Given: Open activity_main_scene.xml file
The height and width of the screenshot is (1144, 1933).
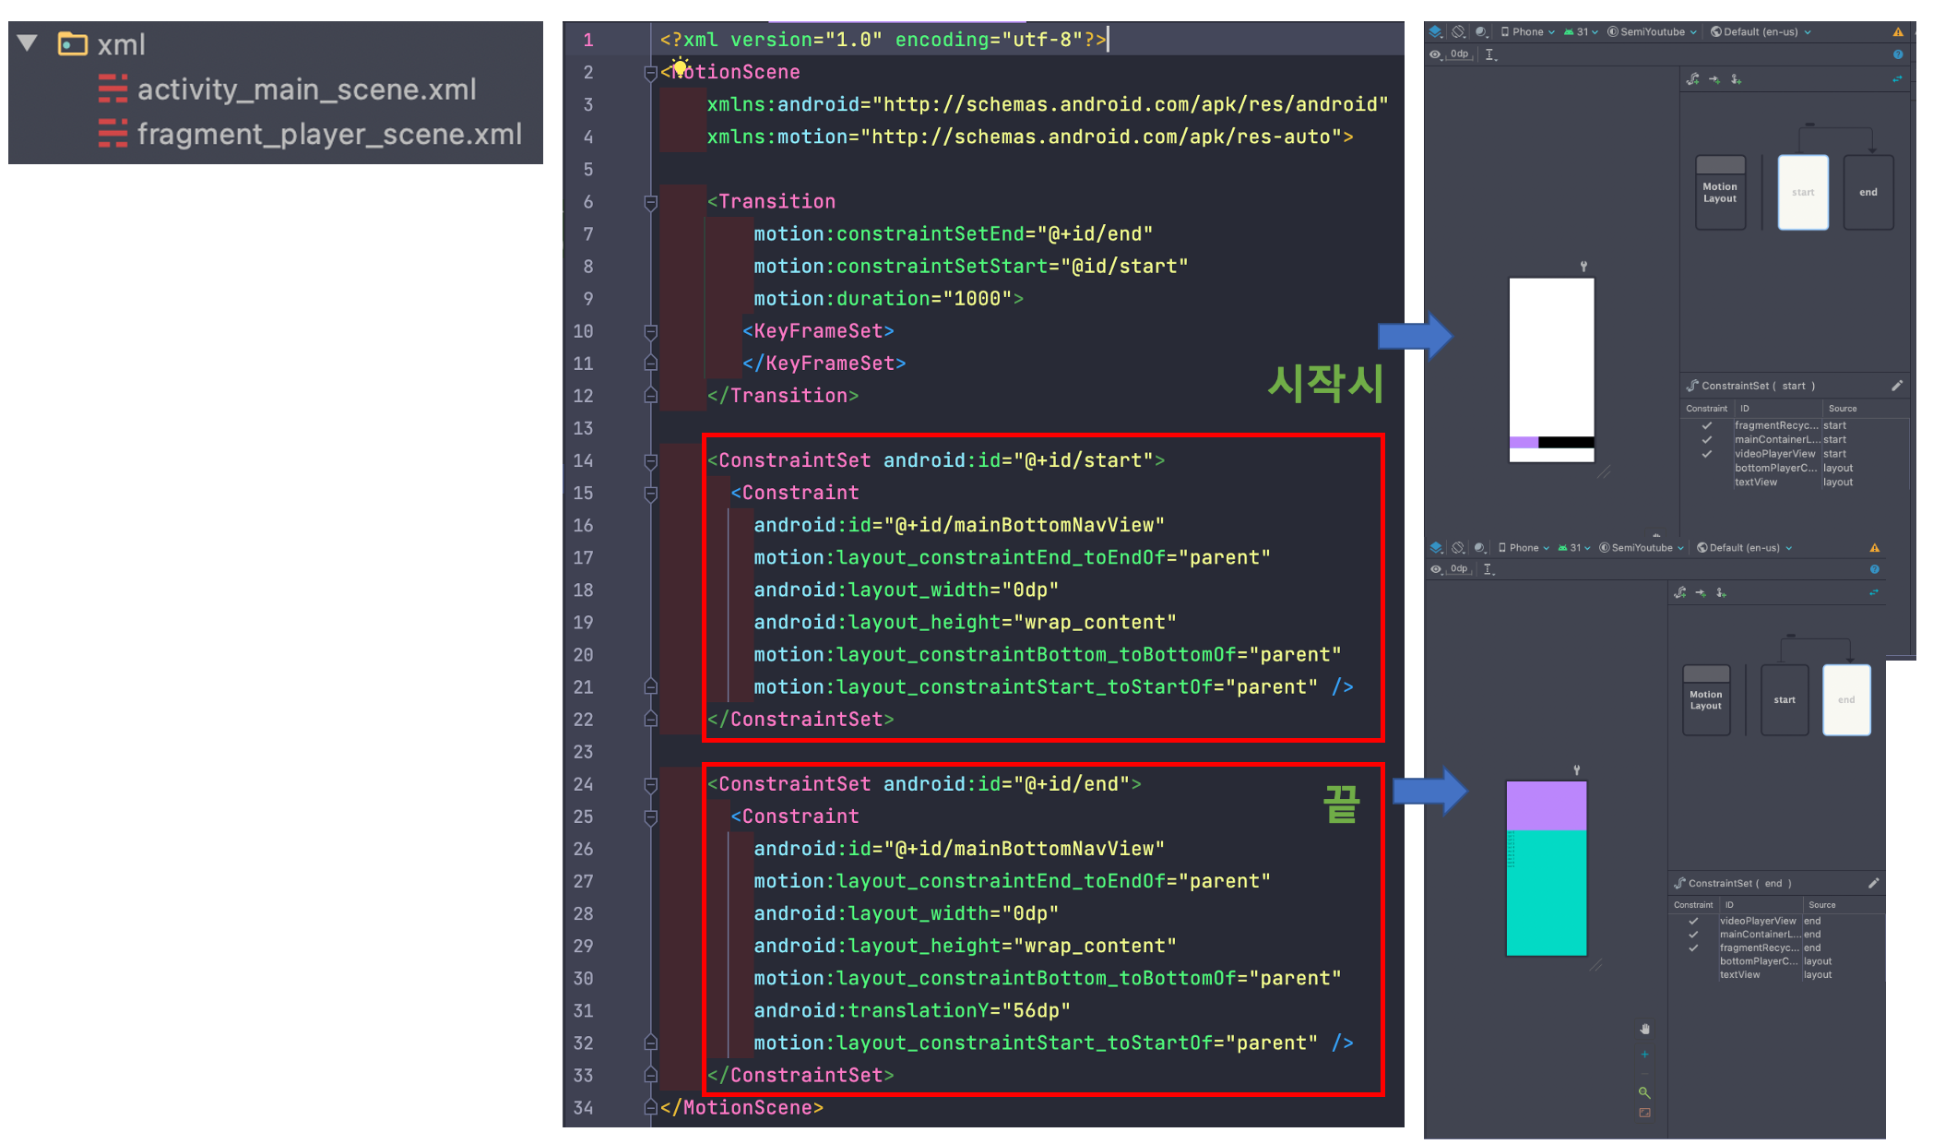Looking at the screenshot, I should pyautogui.click(x=306, y=89).
